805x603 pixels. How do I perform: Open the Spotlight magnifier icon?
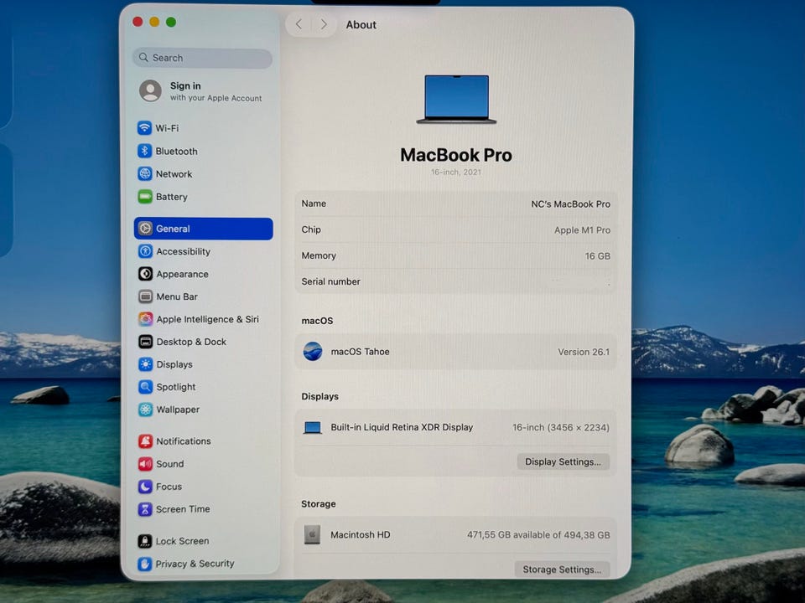pyautogui.click(x=145, y=387)
